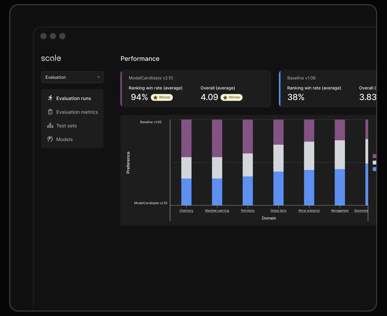Viewport: 387px width, 316px height.
Task: Click the Global facts domain link
Action: (x=278, y=211)
